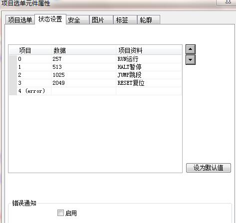The height and width of the screenshot is (223, 236).
Task: Move selected item down with arrow button
Action: pyautogui.click(x=191, y=60)
